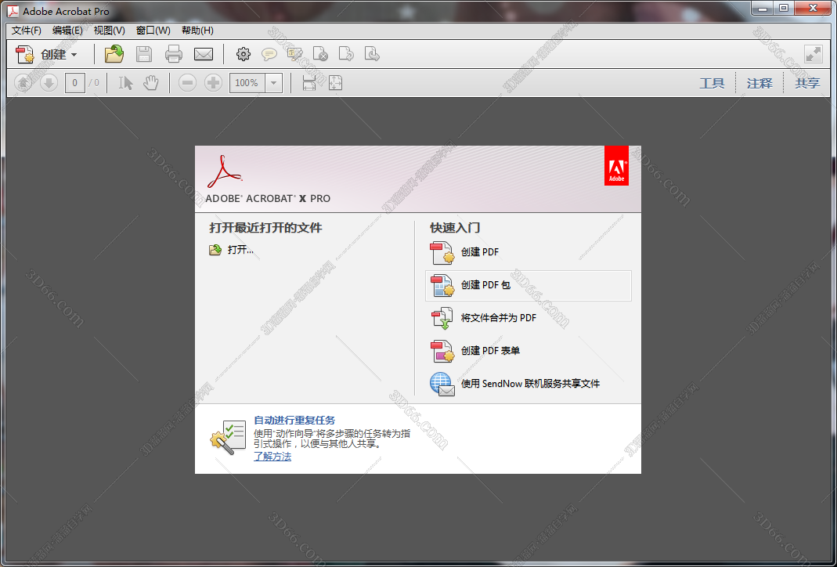Click 将文件合并为 PDF option

coord(498,318)
